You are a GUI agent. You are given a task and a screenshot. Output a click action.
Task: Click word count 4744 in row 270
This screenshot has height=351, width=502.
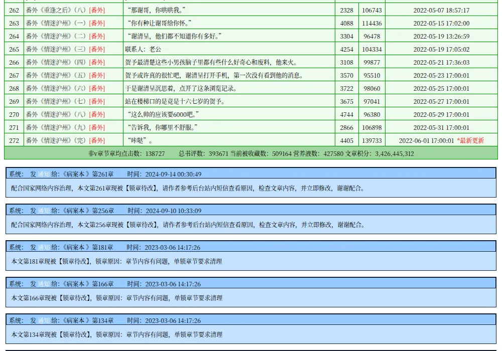347,114
